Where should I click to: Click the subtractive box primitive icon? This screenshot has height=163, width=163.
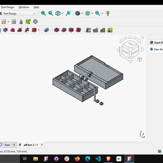[x=34, y=30]
